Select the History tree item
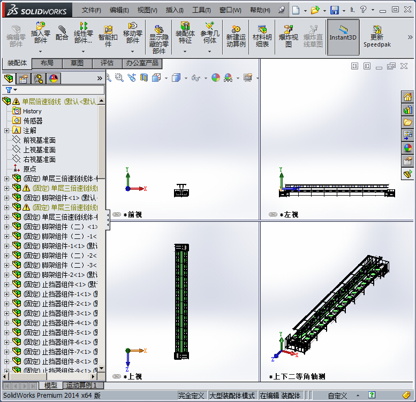Viewport: 416px width, 402px height. (32, 111)
